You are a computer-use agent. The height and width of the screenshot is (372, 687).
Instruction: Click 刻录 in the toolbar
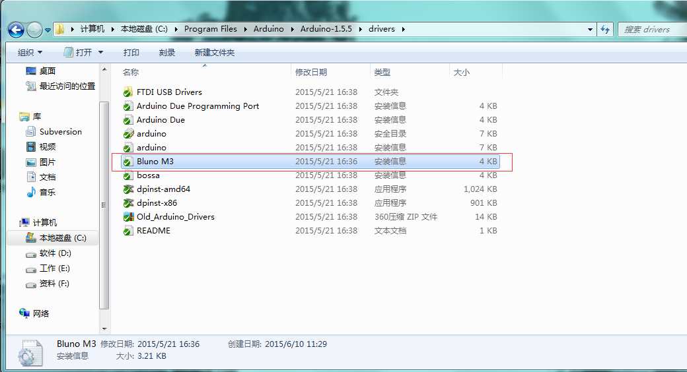tap(167, 53)
